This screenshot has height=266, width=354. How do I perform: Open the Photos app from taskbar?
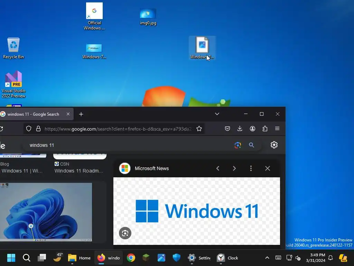click(x=161, y=258)
